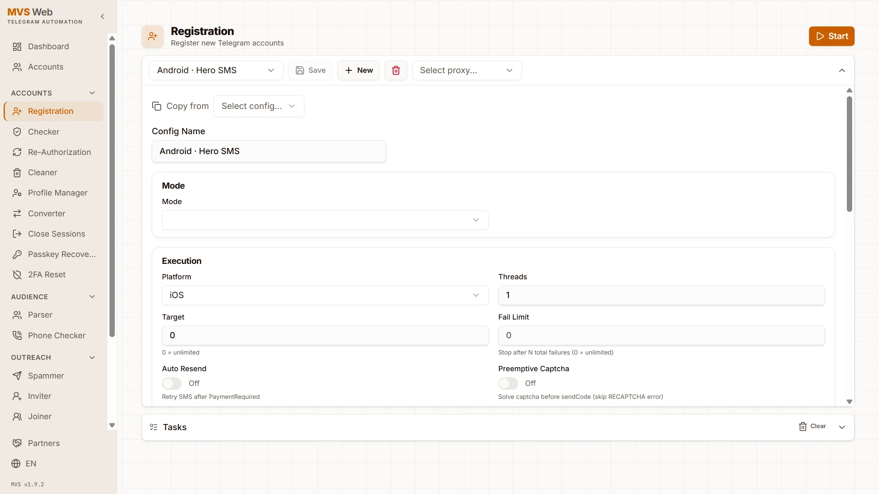The height and width of the screenshot is (494, 879).
Task: Clear the Tasks list
Action: 812,427
